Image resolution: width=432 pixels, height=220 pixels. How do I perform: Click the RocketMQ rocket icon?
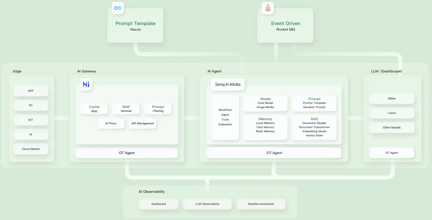pos(268,8)
